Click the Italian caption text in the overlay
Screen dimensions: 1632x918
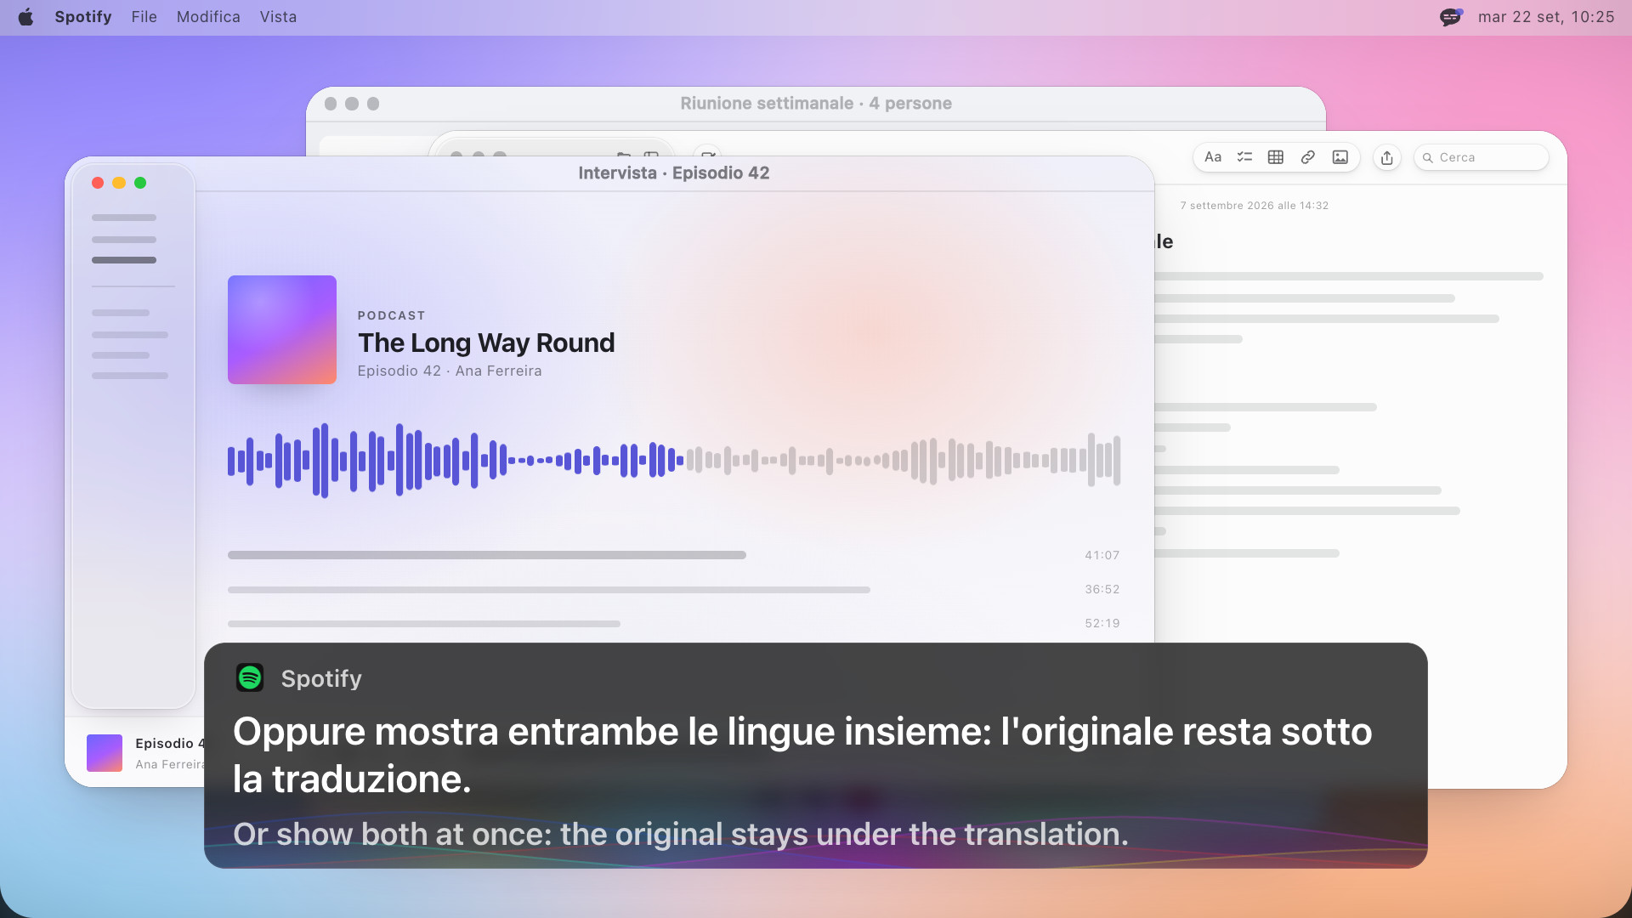tap(802, 755)
